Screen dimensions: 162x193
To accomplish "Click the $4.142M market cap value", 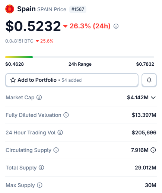I will (x=138, y=97).
